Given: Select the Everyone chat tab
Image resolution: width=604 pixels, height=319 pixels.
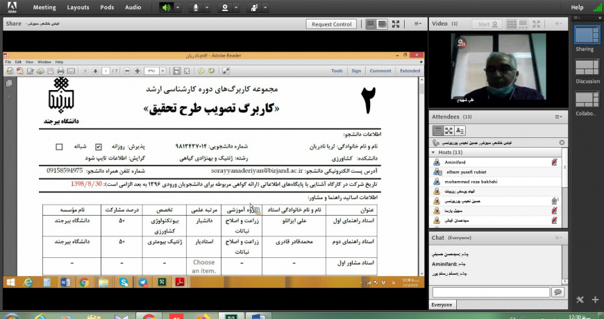Looking at the screenshot, I should [442, 304].
